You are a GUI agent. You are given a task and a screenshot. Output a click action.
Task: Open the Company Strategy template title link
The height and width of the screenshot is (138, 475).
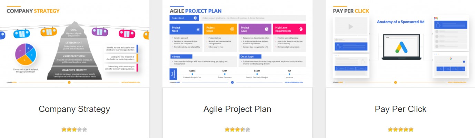click(x=74, y=109)
